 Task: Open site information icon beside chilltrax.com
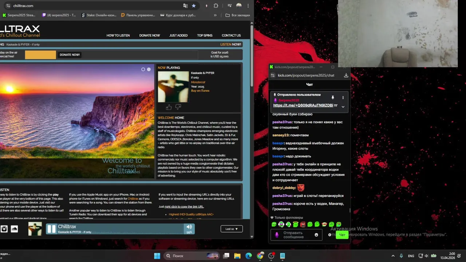(8, 6)
